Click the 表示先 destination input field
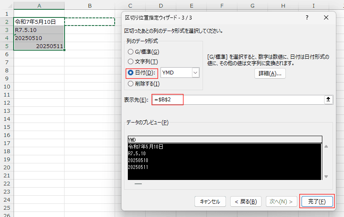 (x=238, y=100)
